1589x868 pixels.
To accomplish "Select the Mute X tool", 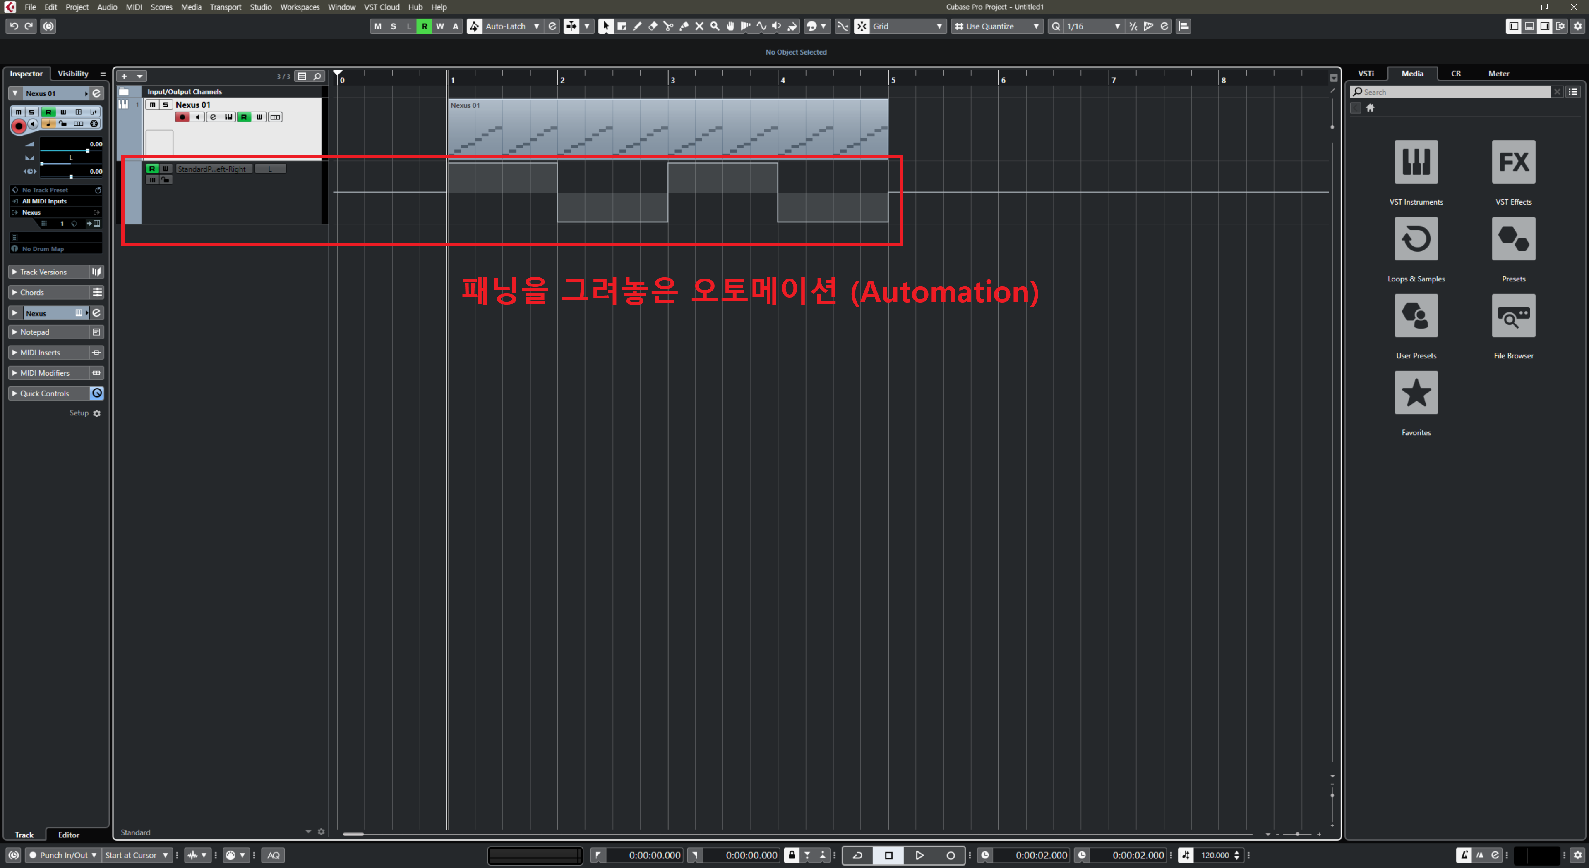I will (x=699, y=26).
